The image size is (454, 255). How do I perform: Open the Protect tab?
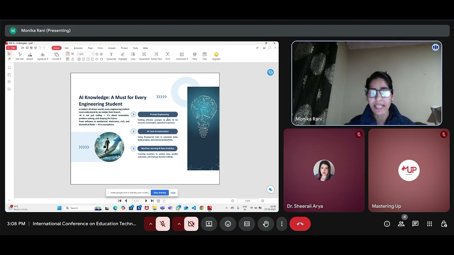pos(124,48)
